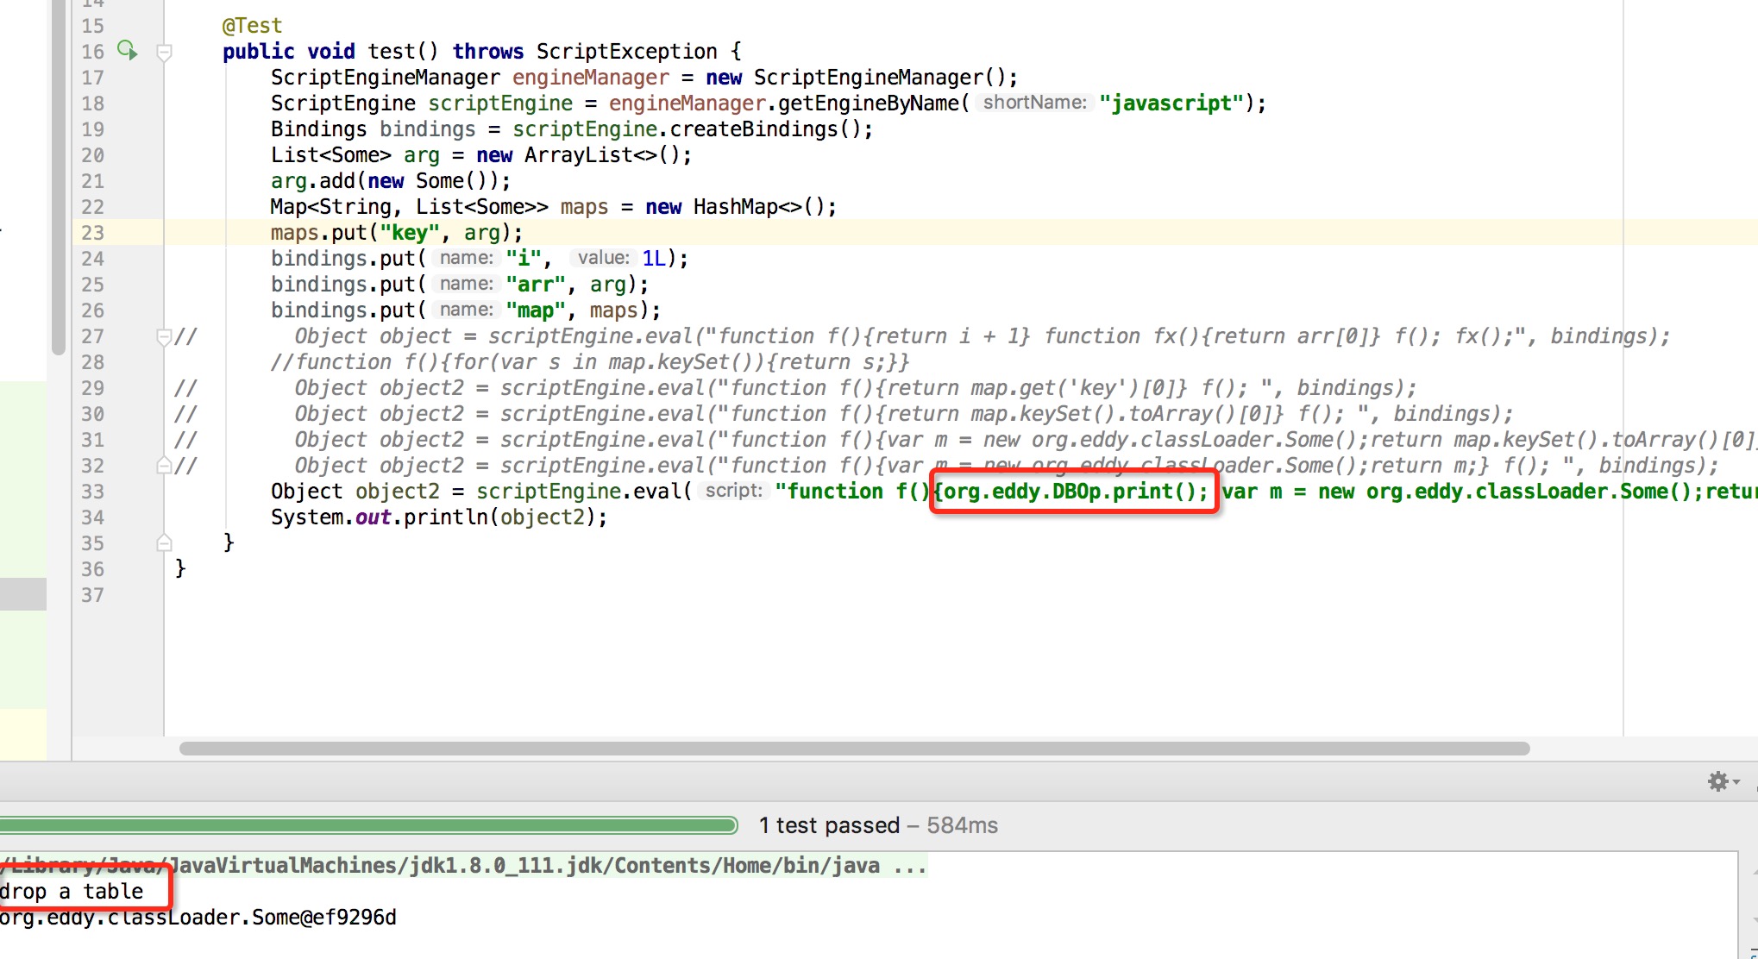Collapse the test() method fold marker
Image resolution: width=1758 pixels, height=959 pixels.
click(x=164, y=53)
